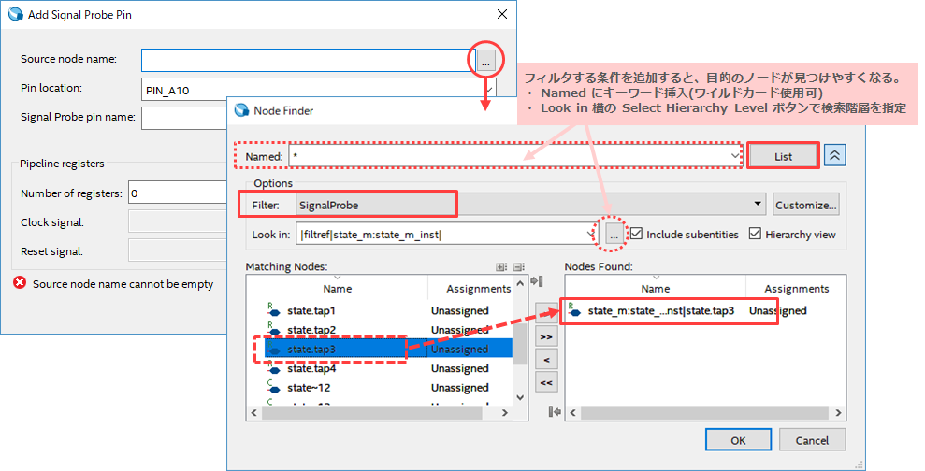Toggle Include subentities checkbox
The height and width of the screenshot is (471, 925).
[x=636, y=234]
